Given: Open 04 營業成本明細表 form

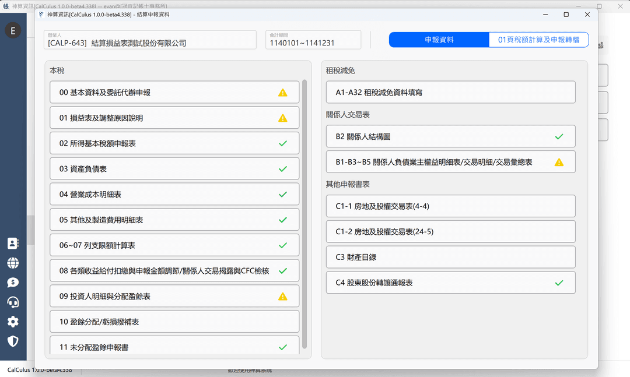Looking at the screenshot, I should tap(163, 194).
